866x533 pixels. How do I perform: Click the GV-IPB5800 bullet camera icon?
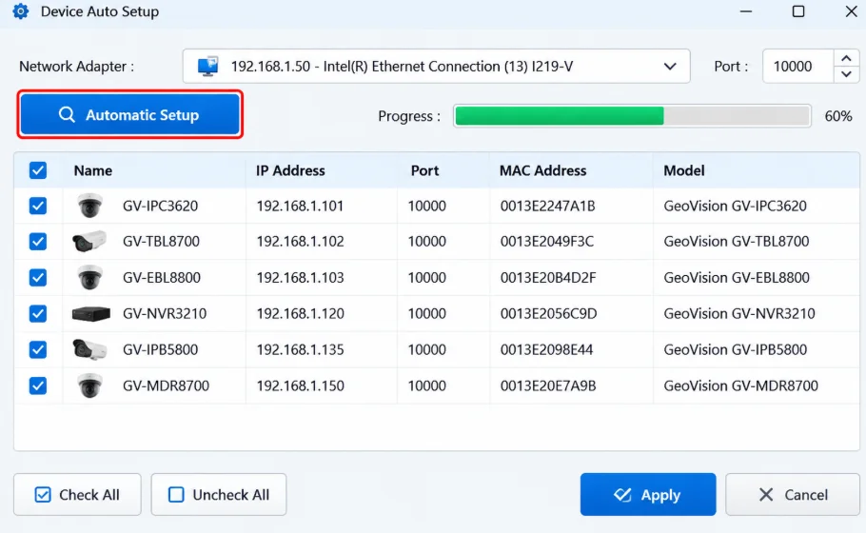(89, 349)
